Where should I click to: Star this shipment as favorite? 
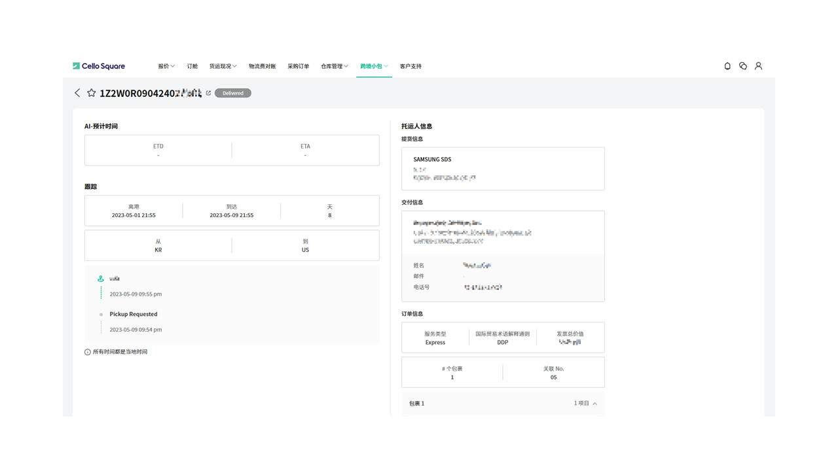pos(92,93)
